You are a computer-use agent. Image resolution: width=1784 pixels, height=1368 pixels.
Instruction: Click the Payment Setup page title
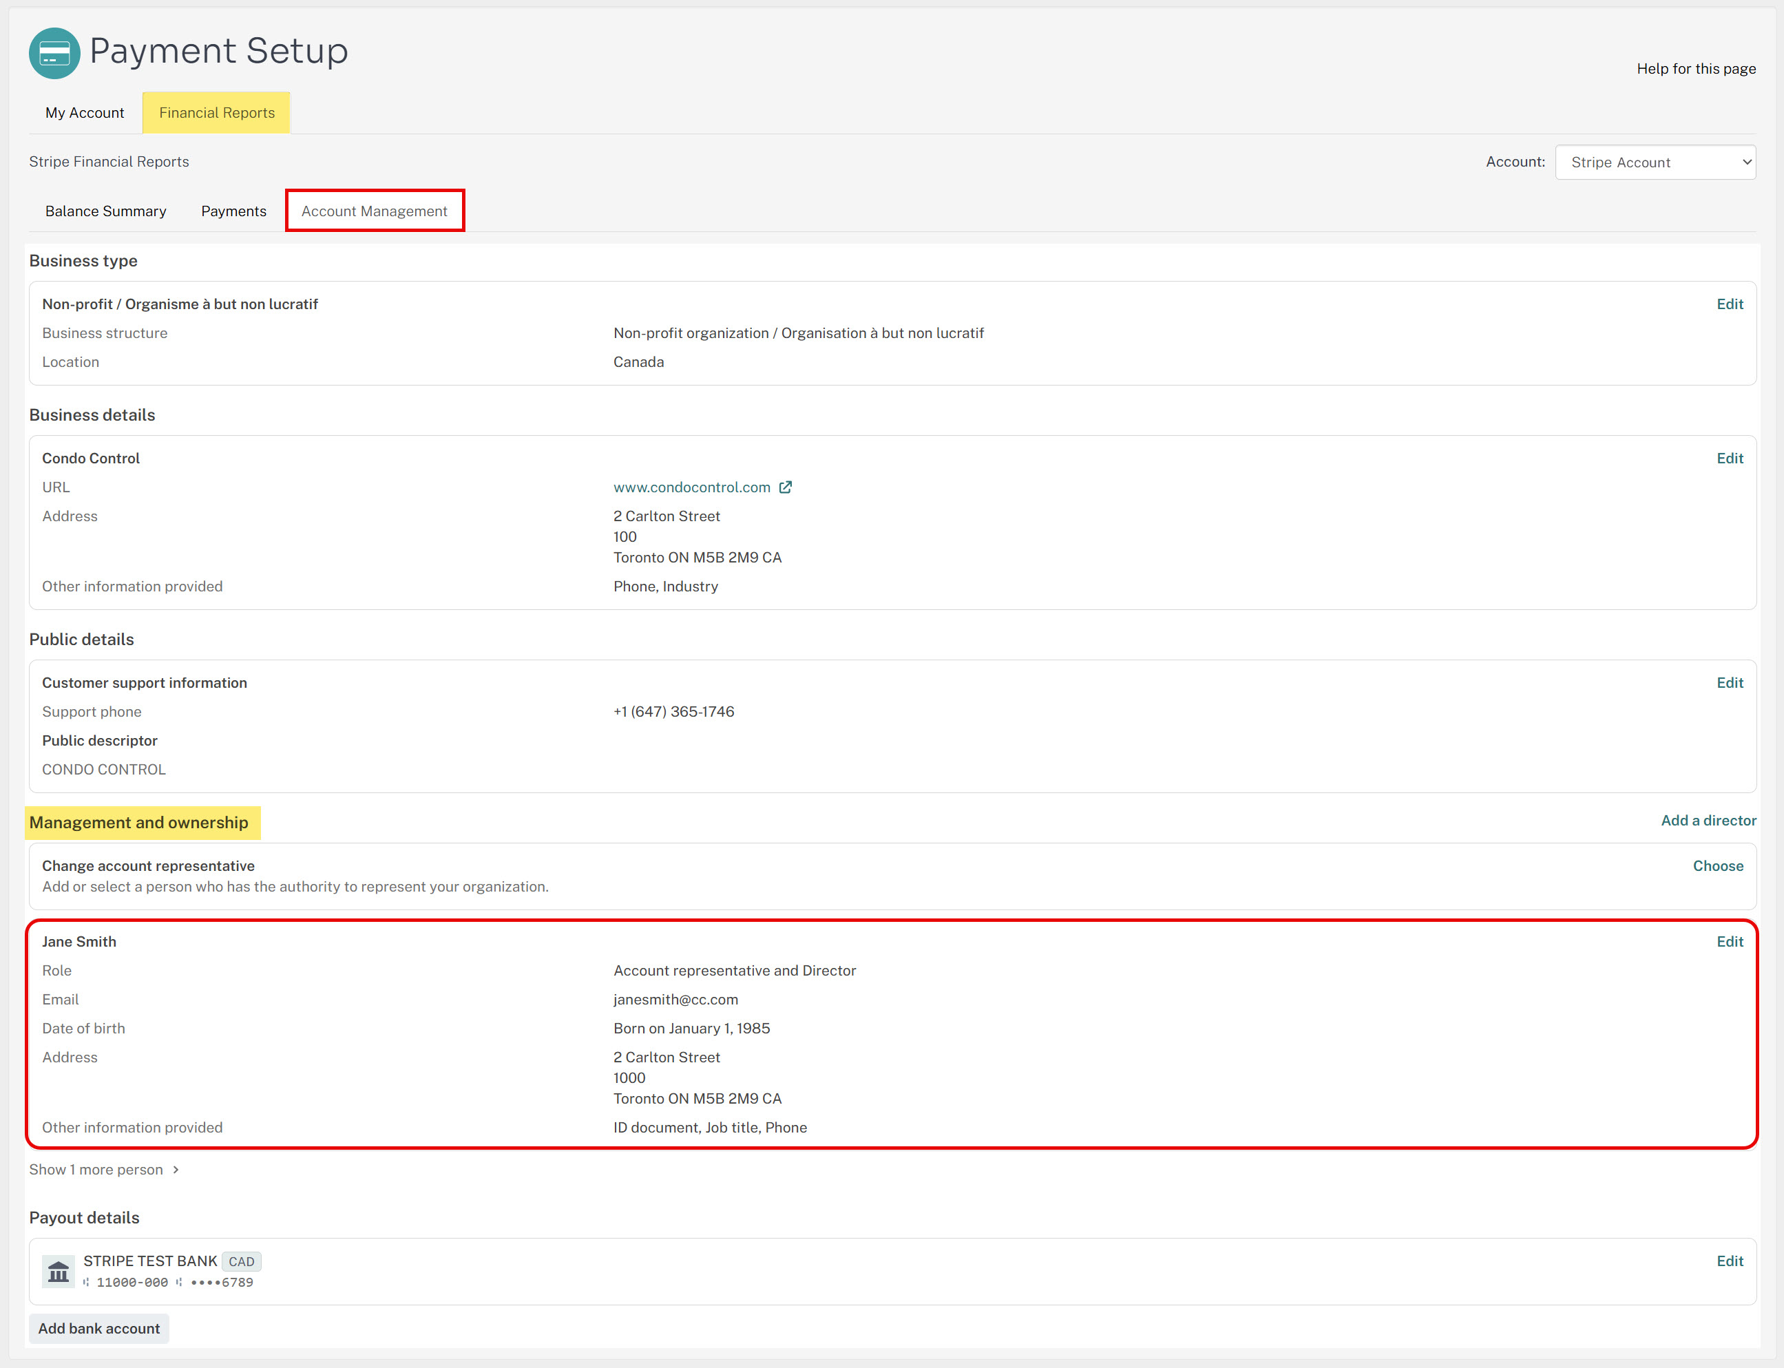click(x=218, y=50)
